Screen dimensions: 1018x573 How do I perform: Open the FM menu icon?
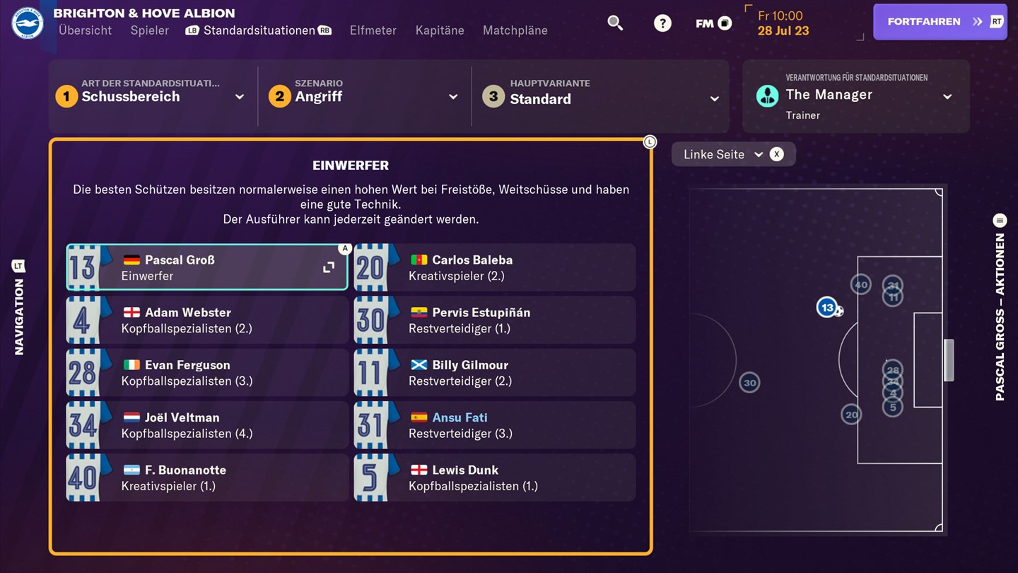(x=713, y=23)
